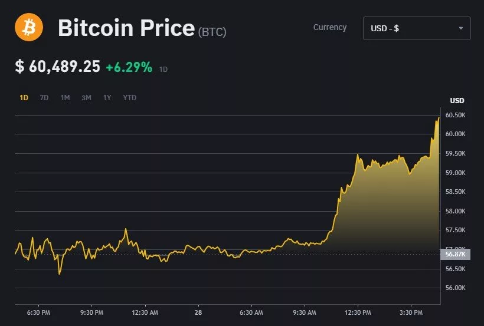Screen dimensions: 484x326
Task: Switch chart to 3M range
Action: 86,98
